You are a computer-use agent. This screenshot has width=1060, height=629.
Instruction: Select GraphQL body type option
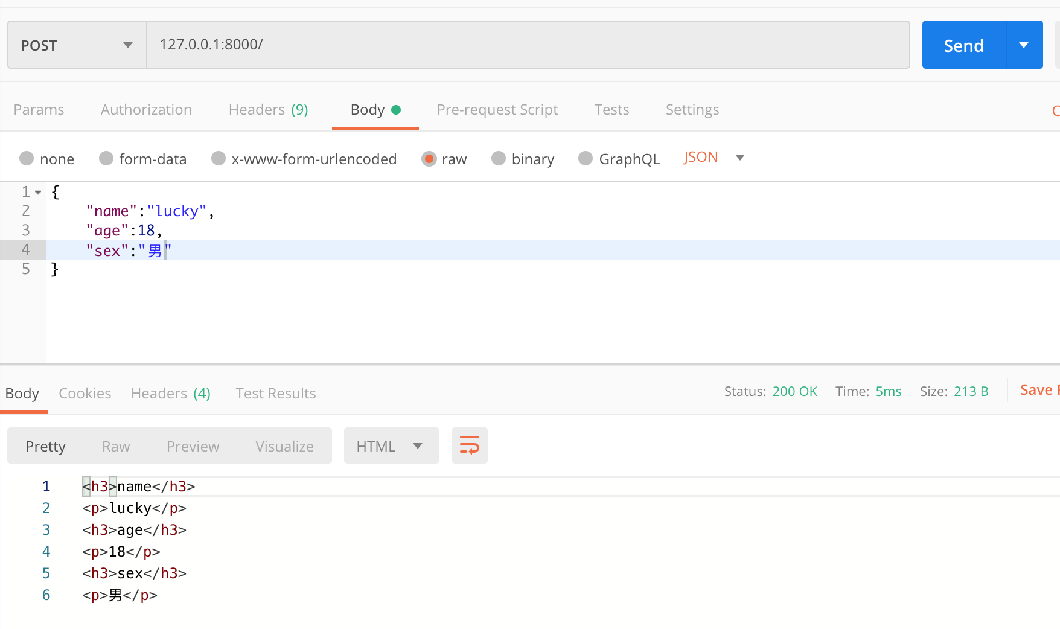pos(586,158)
